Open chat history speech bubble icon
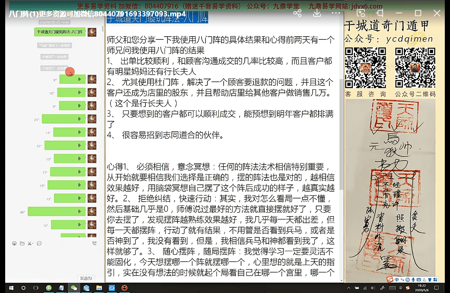The height and width of the screenshot is (293, 450). pyautogui.click(x=39, y=243)
